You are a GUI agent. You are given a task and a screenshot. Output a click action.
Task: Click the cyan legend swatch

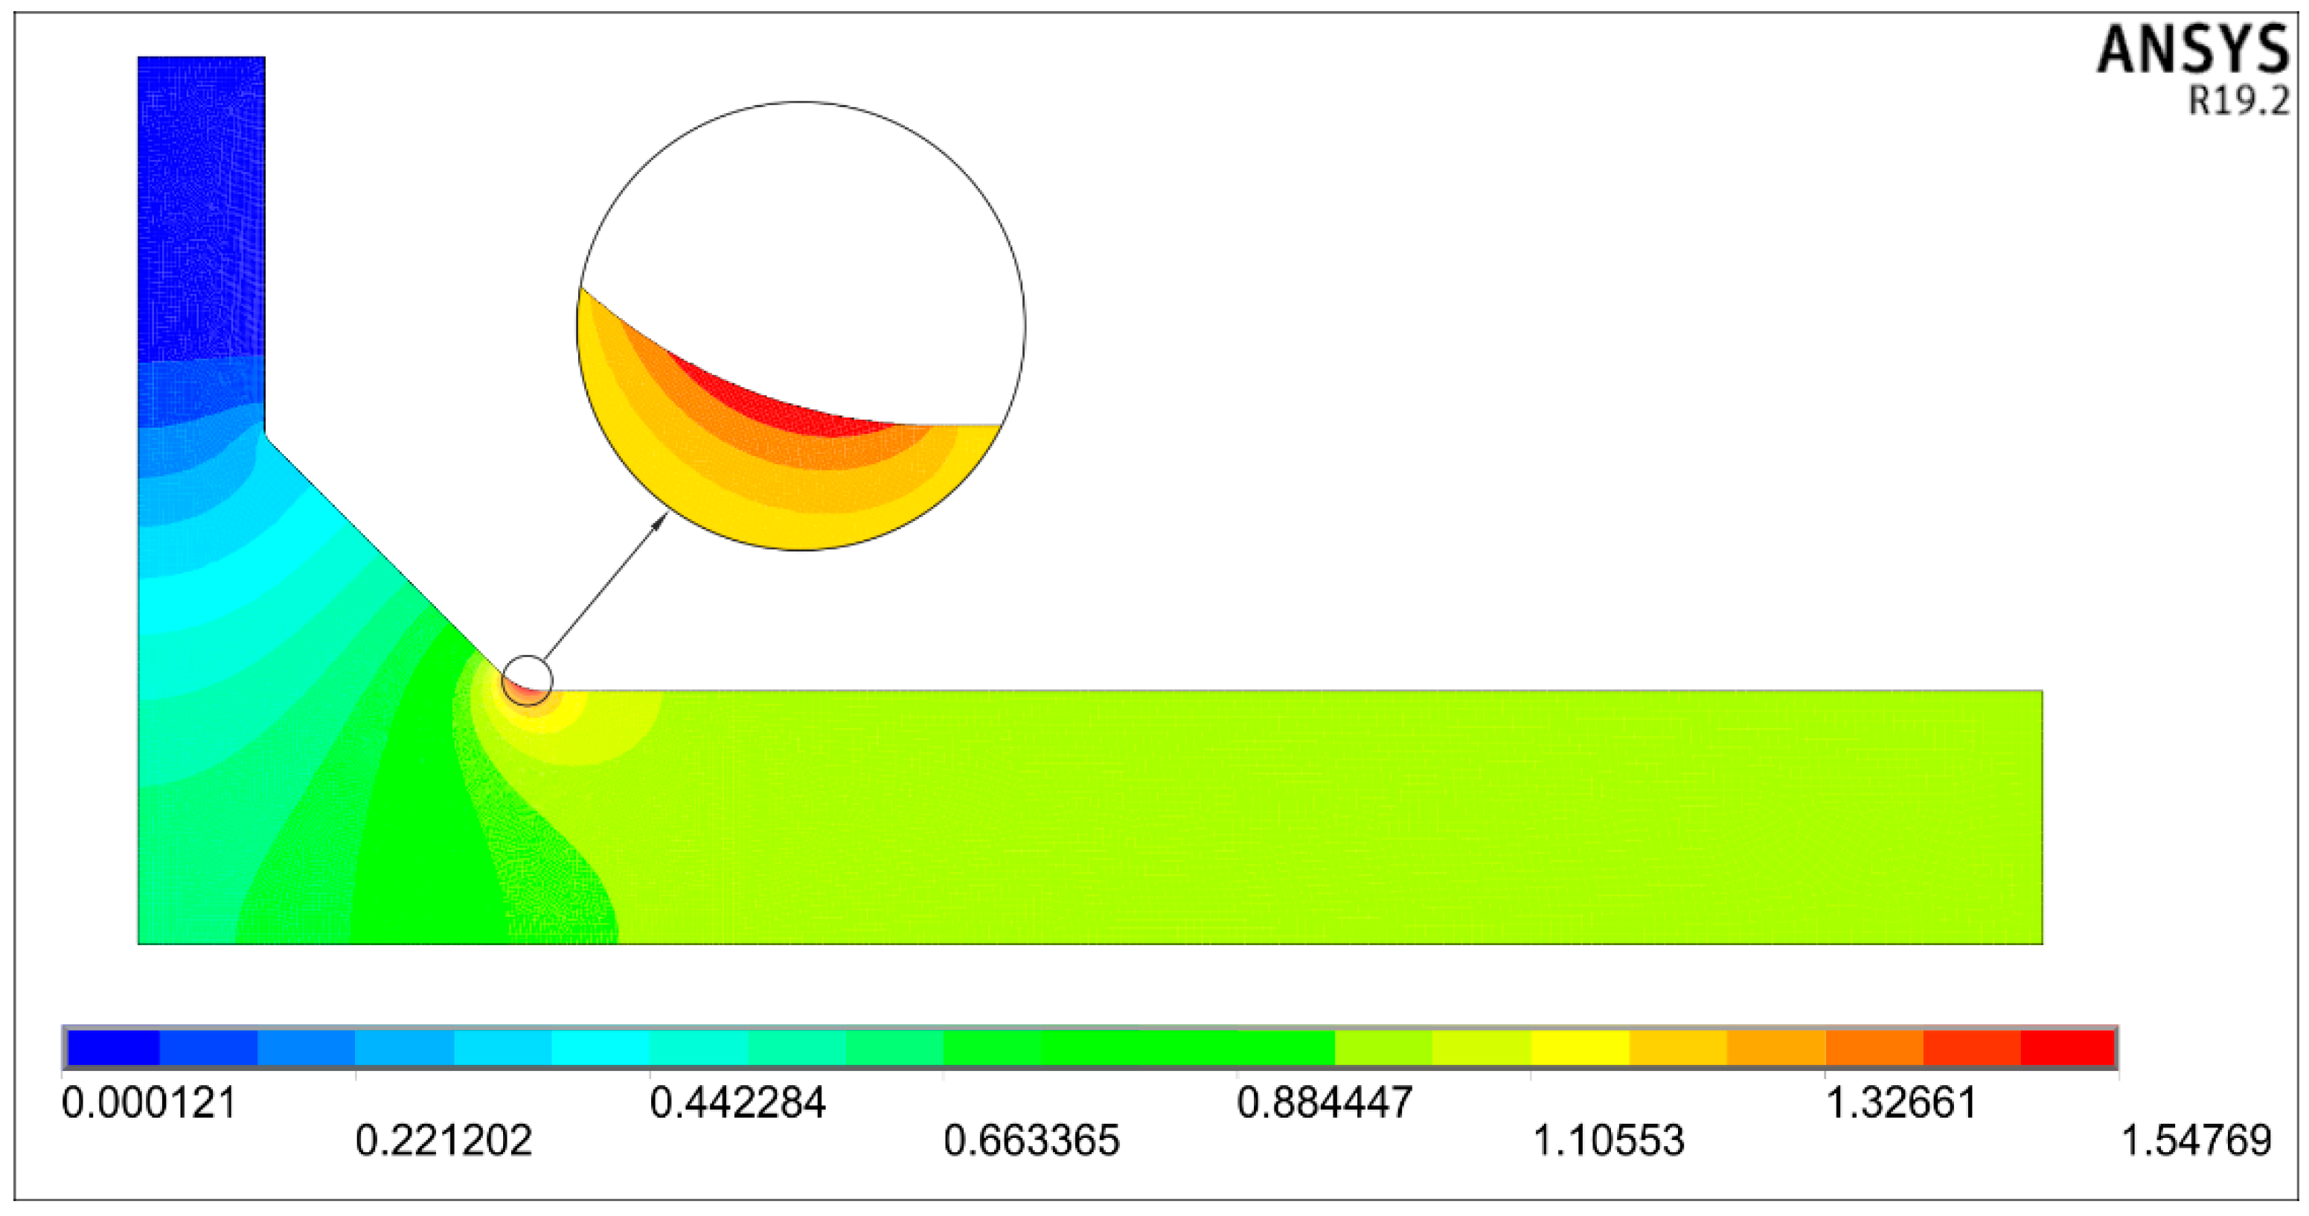click(x=601, y=1047)
